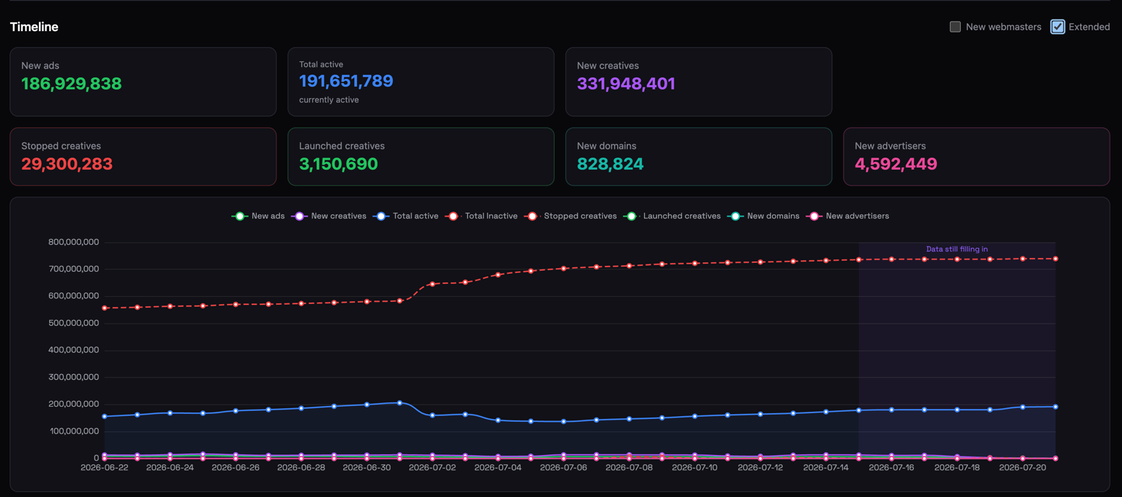
Task: Toggle the New advertisers legend marker
Action: [814, 216]
